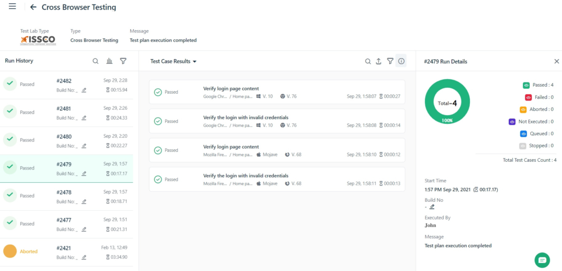The height and width of the screenshot is (271, 562).
Task: Expand the Test Case Results dropdown
Action: coord(174,61)
